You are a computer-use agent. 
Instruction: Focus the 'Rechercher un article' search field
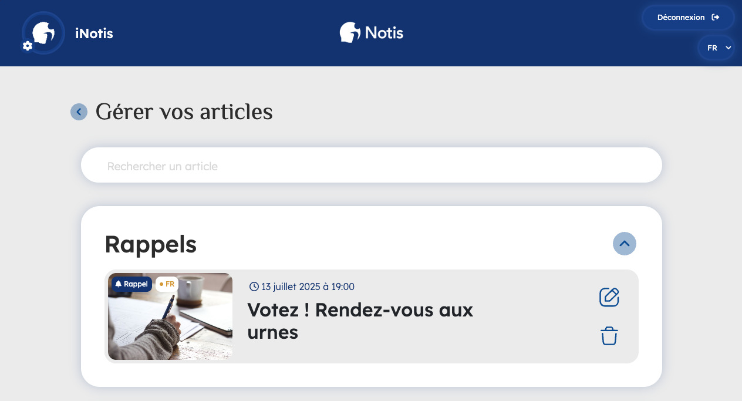pos(371,166)
